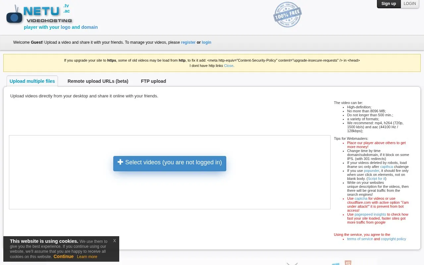Dismiss the https notice via Close link
This screenshot has height=265, width=424.
click(229, 66)
